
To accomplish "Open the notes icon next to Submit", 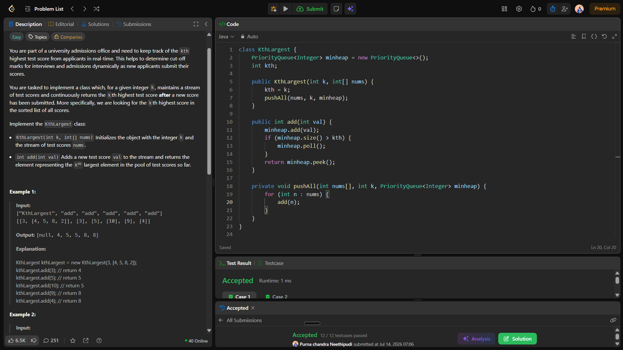I will click(x=336, y=9).
